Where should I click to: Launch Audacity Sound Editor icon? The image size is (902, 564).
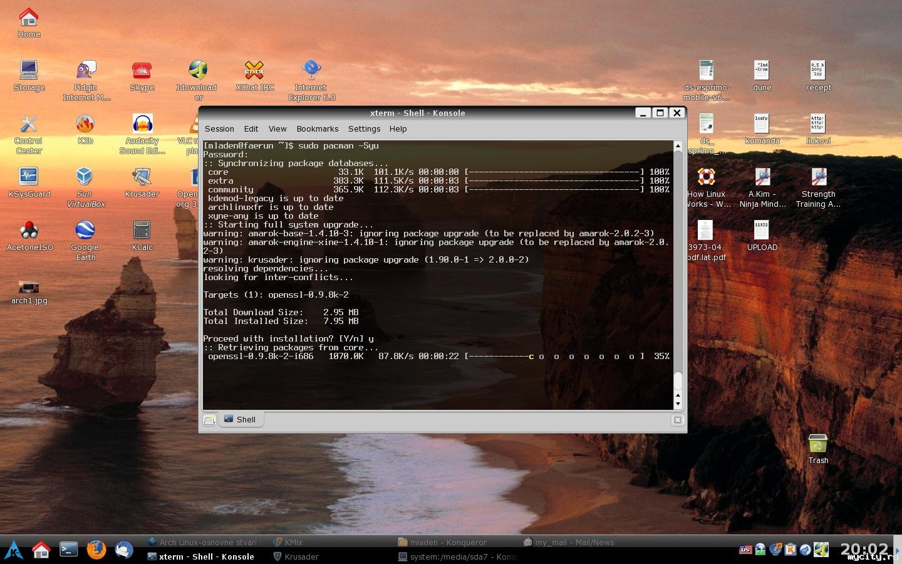142,125
